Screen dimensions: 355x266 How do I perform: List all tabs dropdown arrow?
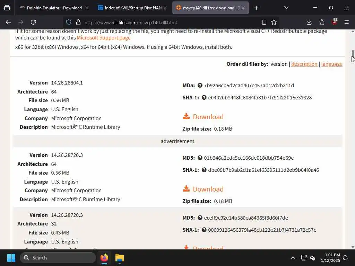tap(286, 8)
